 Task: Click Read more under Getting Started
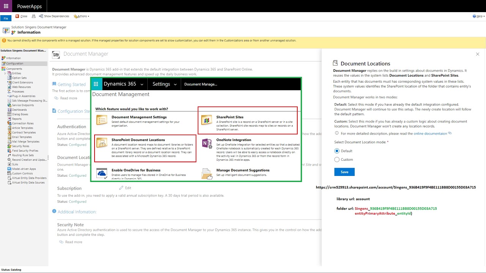[x=68, y=98]
